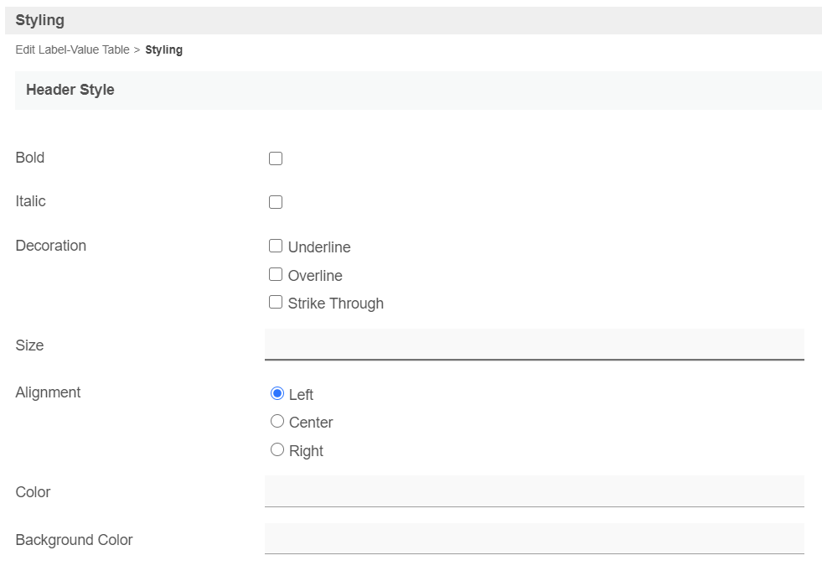
Task: Toggle the Strike Through checkbox
Action: [x=276, y=303]
